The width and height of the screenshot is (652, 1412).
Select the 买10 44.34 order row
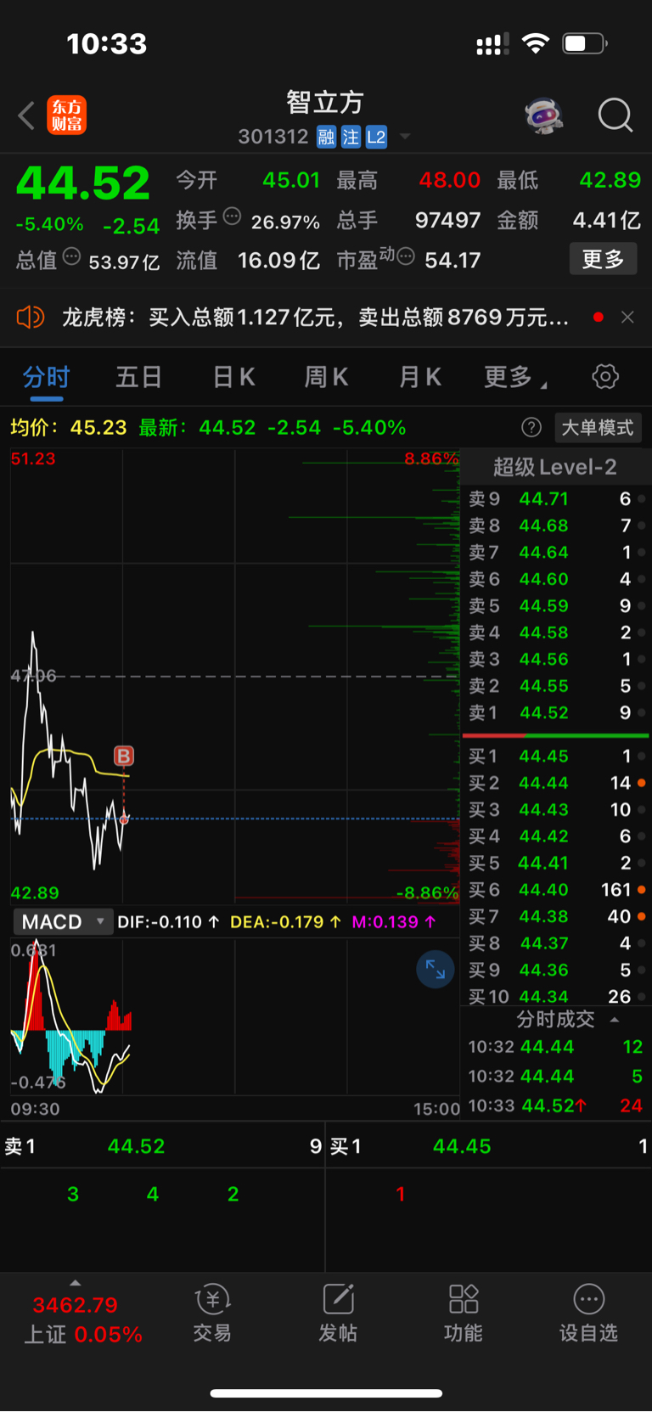(555, 996)
